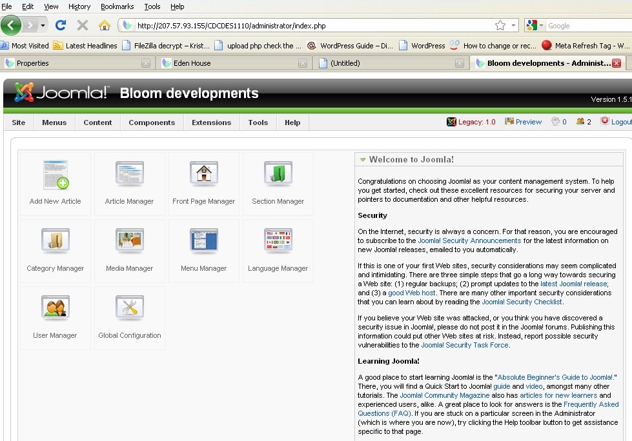Open the Media Manager icon
This screenshot has width=632, height=441.
129,240
